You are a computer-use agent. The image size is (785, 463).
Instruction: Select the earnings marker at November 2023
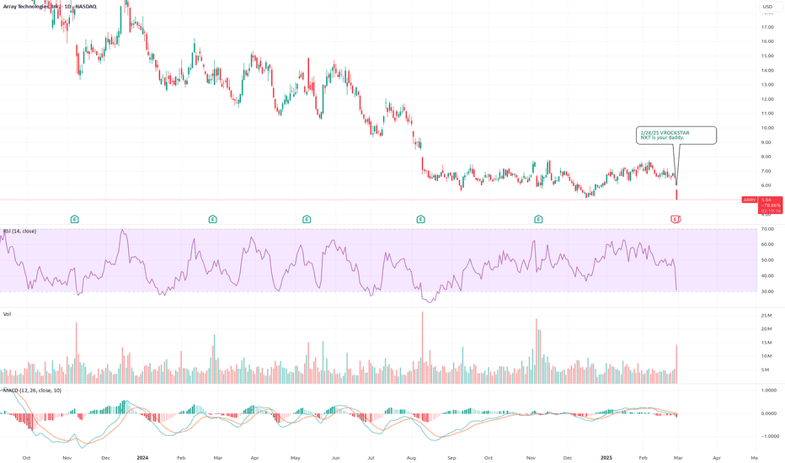coord(75,219)
